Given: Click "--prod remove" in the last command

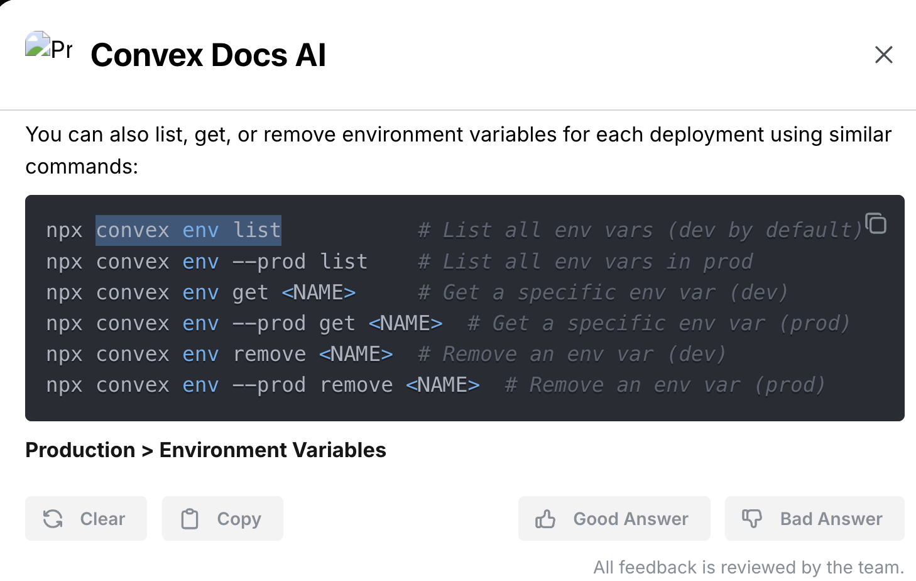Looking at the screenshot, I should pos(312,385).
